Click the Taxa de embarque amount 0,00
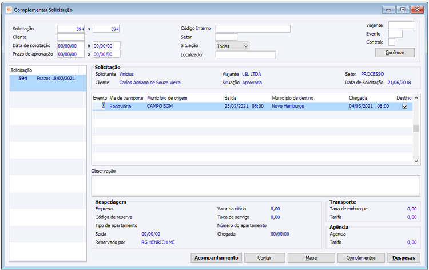This screenshot has width=429, height=270. [412, 209]
